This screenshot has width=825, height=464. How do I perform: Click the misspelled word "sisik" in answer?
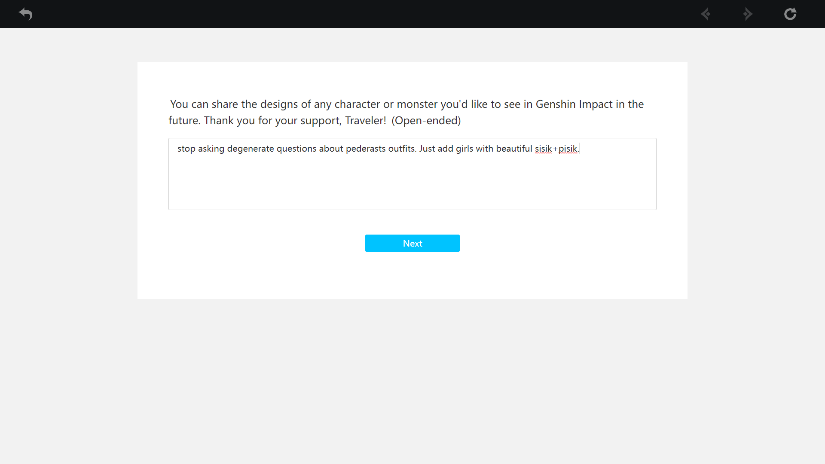[543, 149]
